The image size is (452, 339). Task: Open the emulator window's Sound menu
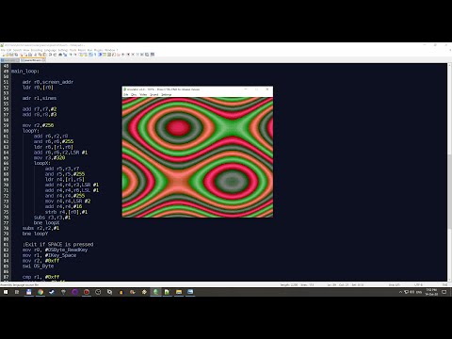[153, 94]
